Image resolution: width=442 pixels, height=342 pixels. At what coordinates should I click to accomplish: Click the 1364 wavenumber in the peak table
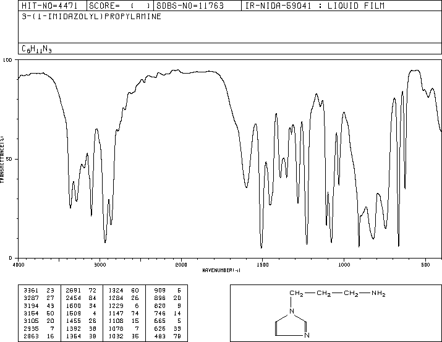coord(74,336)
